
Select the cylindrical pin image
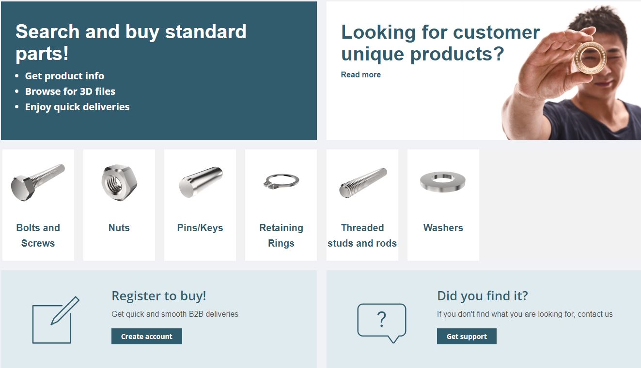200,182
